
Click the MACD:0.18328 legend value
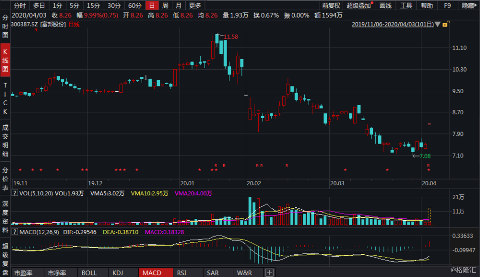coord(164,232)
